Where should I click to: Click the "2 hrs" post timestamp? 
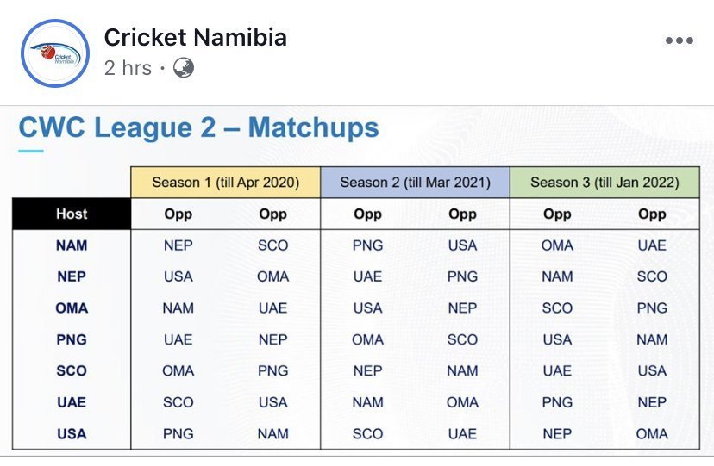pyautogui.click(x=128, y=68)
